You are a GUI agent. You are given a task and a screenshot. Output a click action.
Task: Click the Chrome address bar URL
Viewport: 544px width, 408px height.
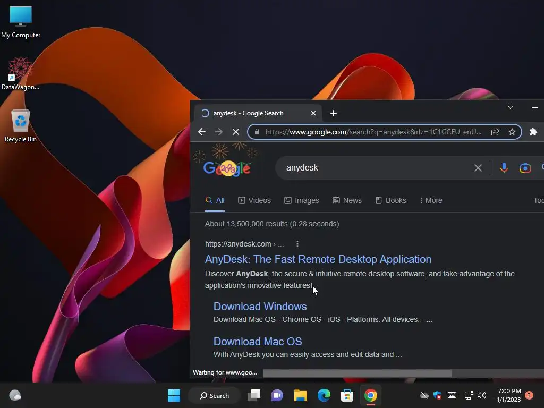click(x=373, y=132)
